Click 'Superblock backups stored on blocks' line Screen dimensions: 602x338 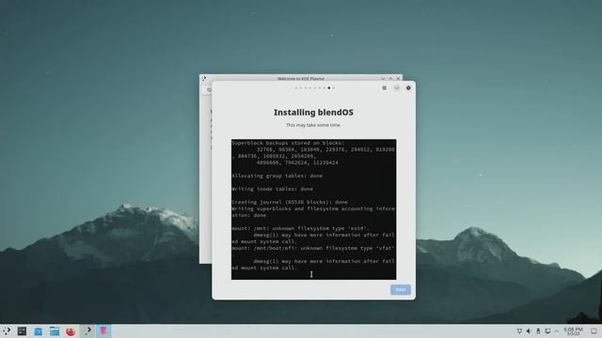[x=289, y=143]
